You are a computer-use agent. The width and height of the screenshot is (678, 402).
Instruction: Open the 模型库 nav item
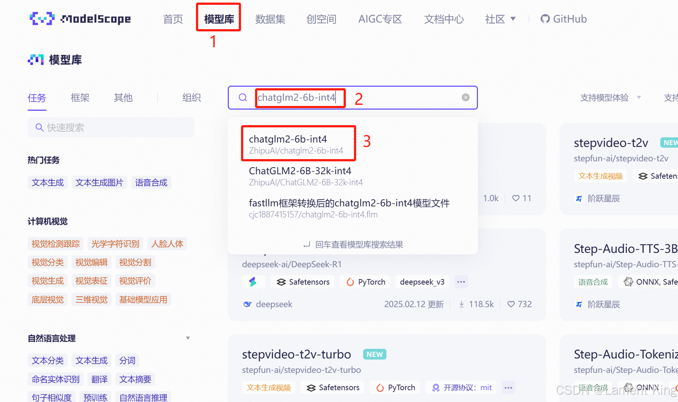[219, 19]
